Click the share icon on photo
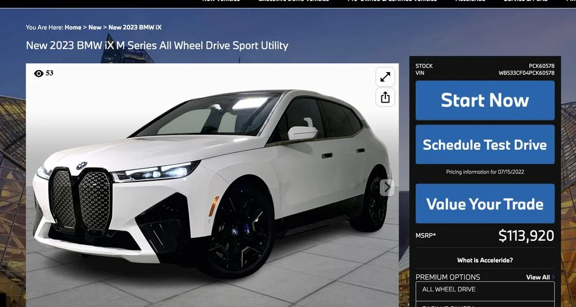This screenshot has width=576, height=307. [x=385, y=97]
